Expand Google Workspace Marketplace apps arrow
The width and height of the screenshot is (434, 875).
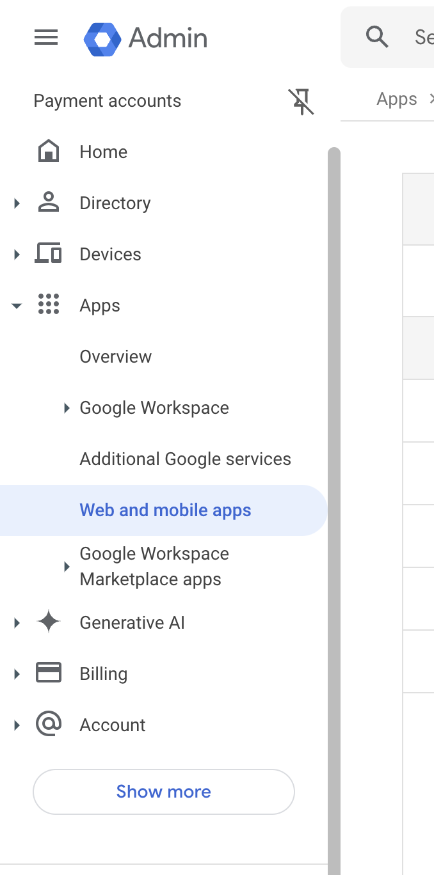[x=67, y=567]
